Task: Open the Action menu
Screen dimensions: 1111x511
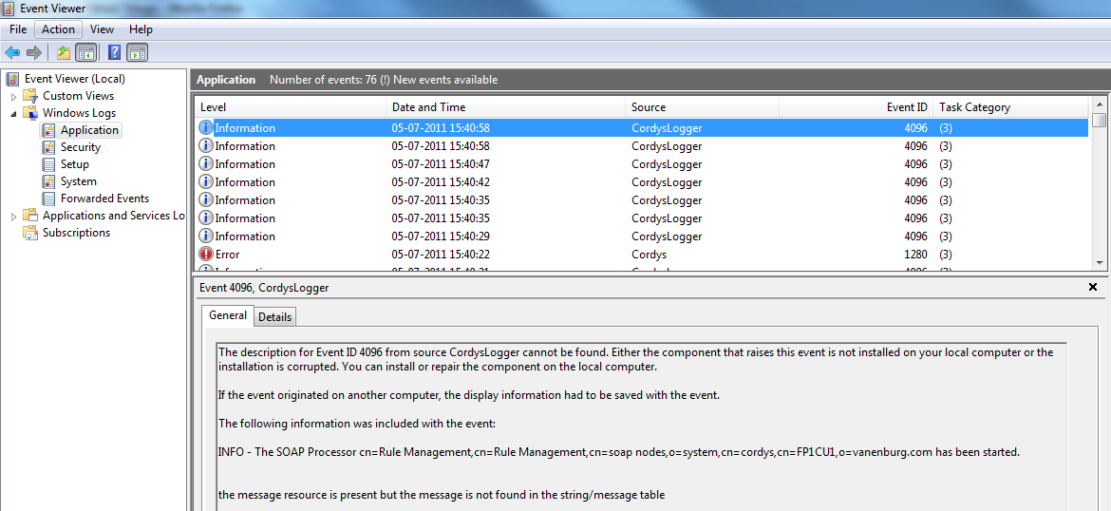Action: pyautogui.click(x=58, y=29)
